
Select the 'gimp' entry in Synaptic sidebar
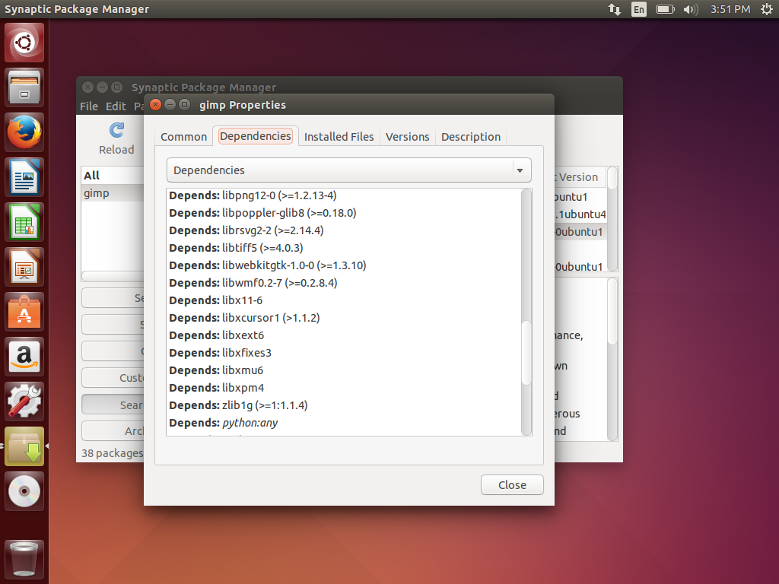pos(113,193)
